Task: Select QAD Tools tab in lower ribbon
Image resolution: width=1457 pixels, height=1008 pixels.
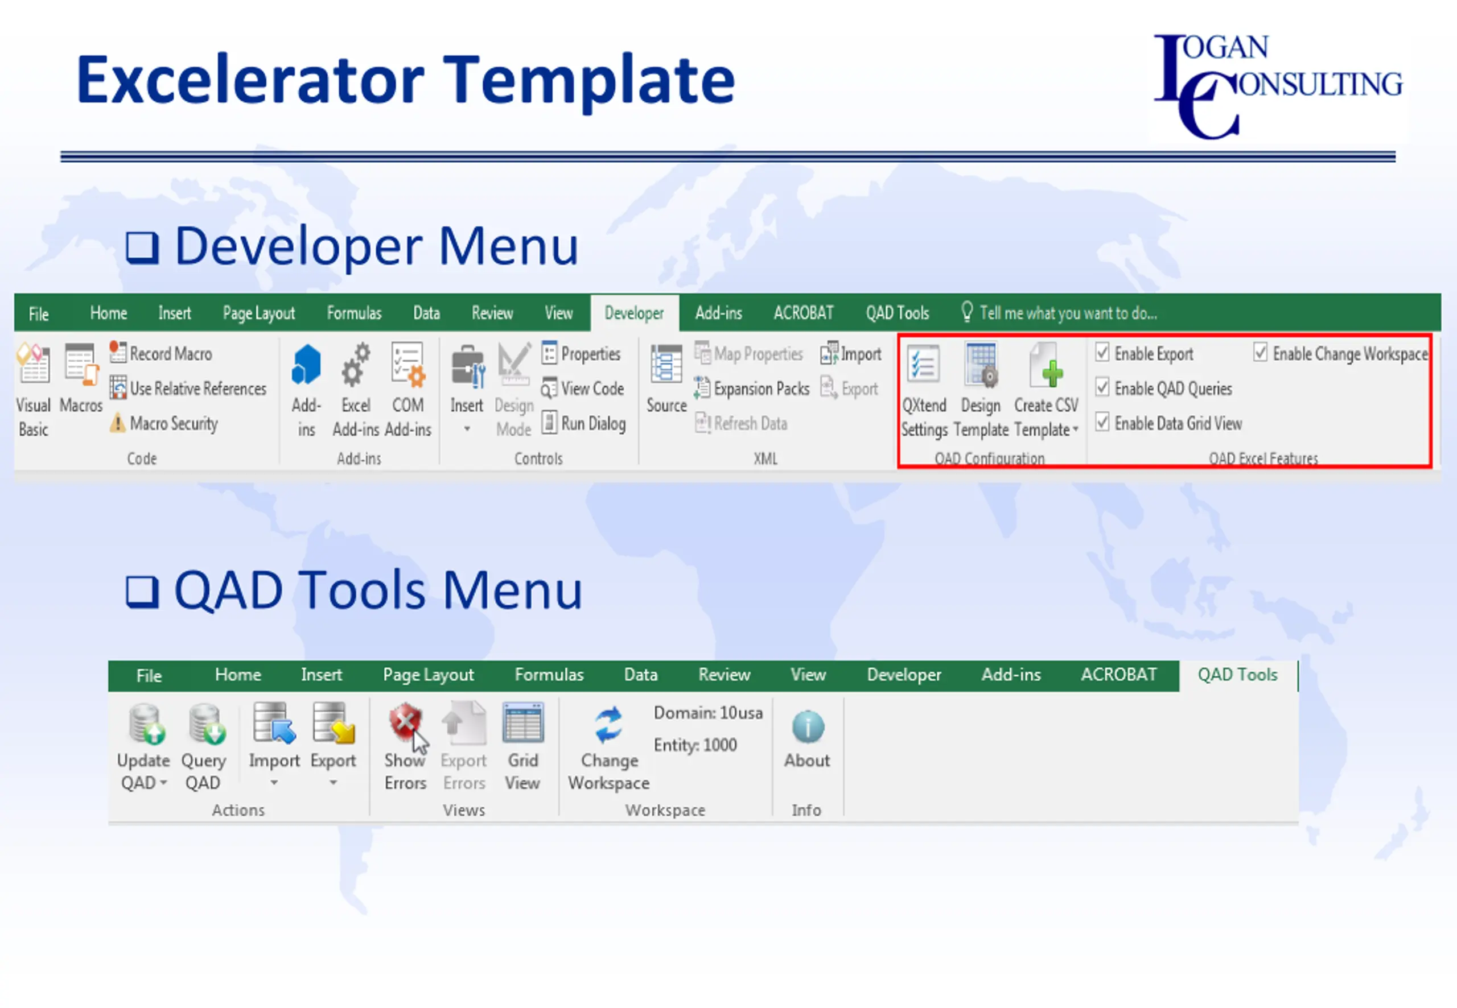Action: click(x=1238, y=675)
